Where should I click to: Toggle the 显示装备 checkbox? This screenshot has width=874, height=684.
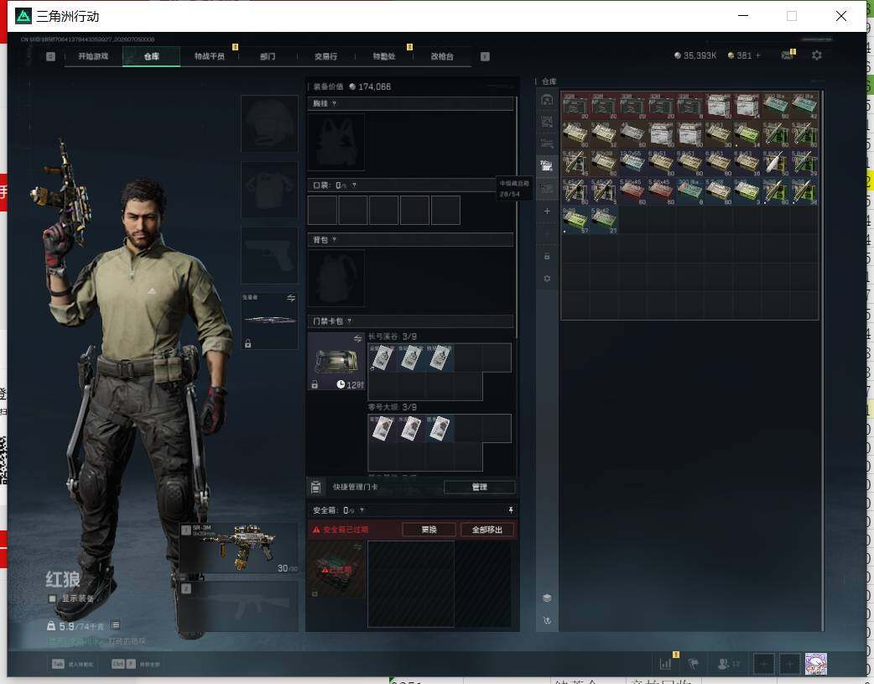[x=52, y=598]
